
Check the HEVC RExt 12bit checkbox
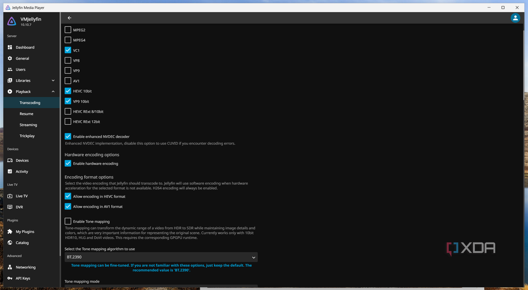click(x=68, y=121)
